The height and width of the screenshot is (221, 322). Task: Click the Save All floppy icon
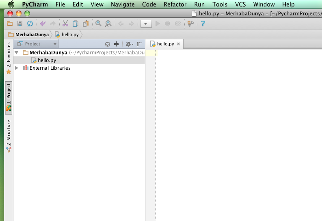pos(20,24)
